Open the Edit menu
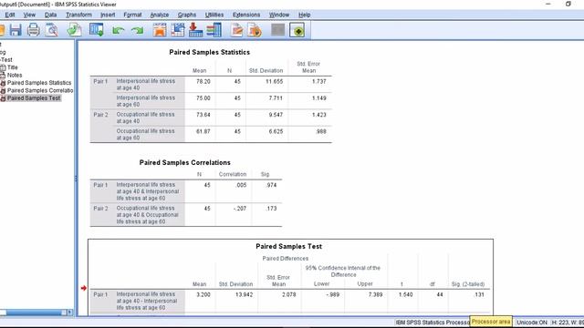 click(x=10, y=15)
